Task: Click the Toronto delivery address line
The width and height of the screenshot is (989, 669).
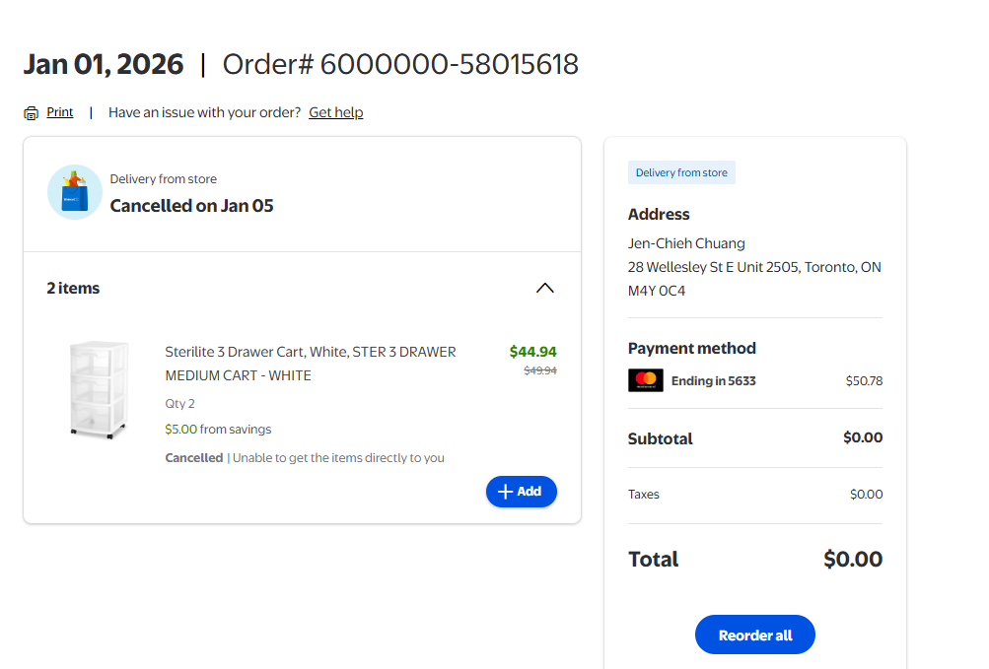Action: click(754, 267)
